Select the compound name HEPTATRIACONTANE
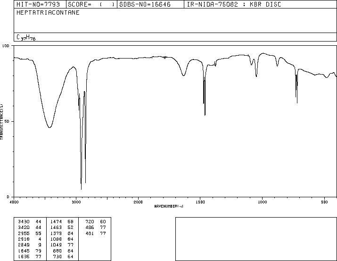 [x=48, y=12]
